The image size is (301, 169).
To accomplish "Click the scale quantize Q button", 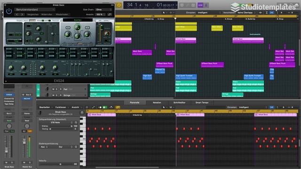I will 76,147.
